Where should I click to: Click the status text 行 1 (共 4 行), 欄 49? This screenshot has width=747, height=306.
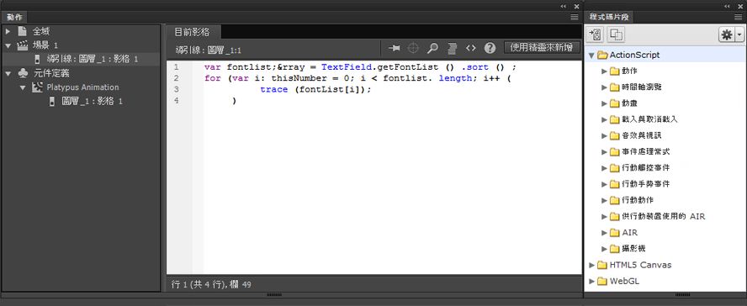[211, 285]
